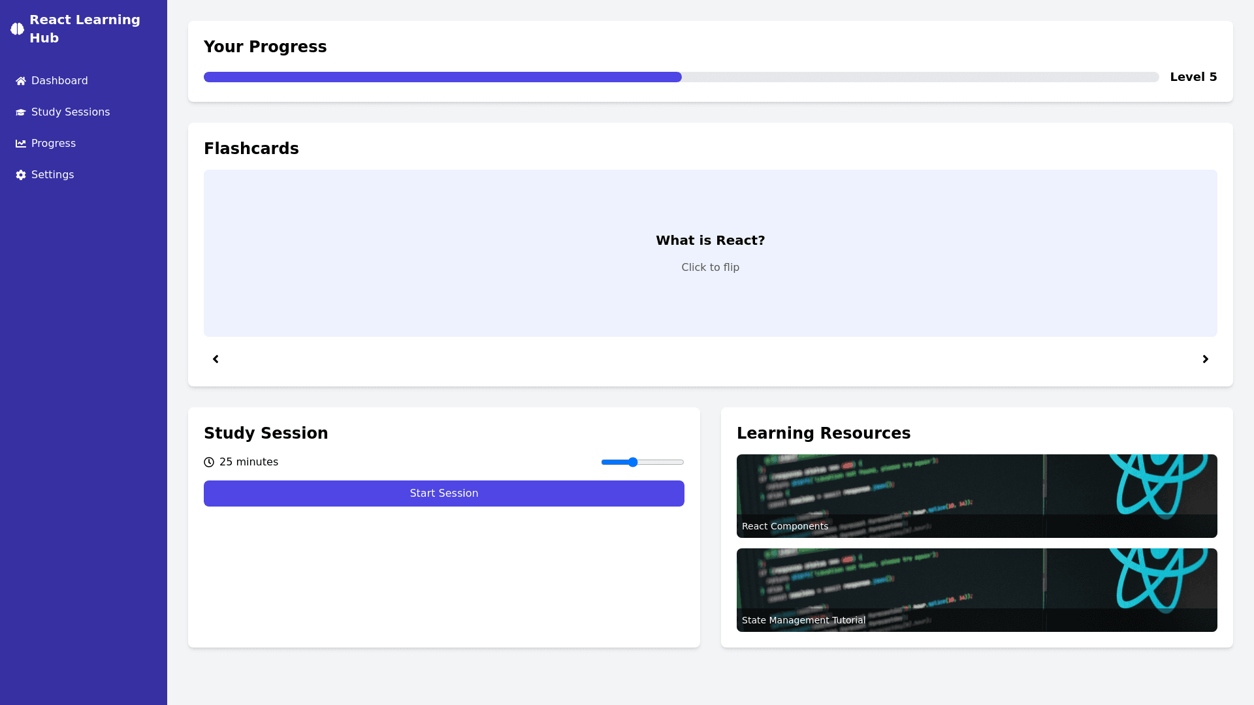Screen dimensions: 1254x705
Task: Navigate to Study Sessions page
Action: 71,112
